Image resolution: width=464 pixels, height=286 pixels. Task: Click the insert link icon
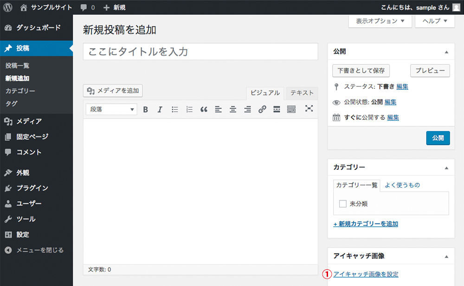point(262,110)
